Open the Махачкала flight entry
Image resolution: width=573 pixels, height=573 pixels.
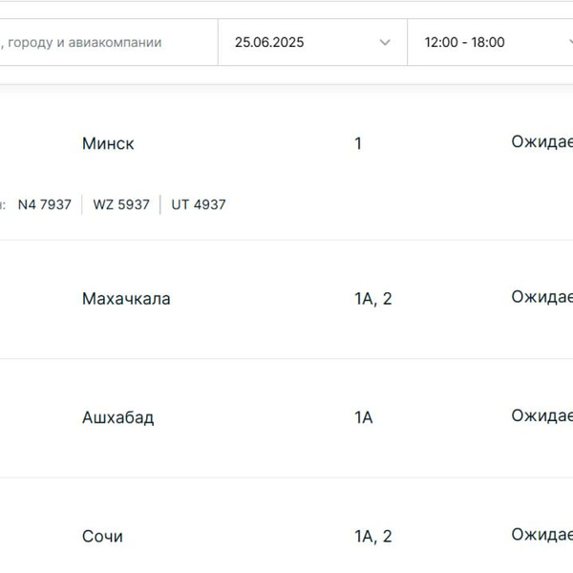126,299
